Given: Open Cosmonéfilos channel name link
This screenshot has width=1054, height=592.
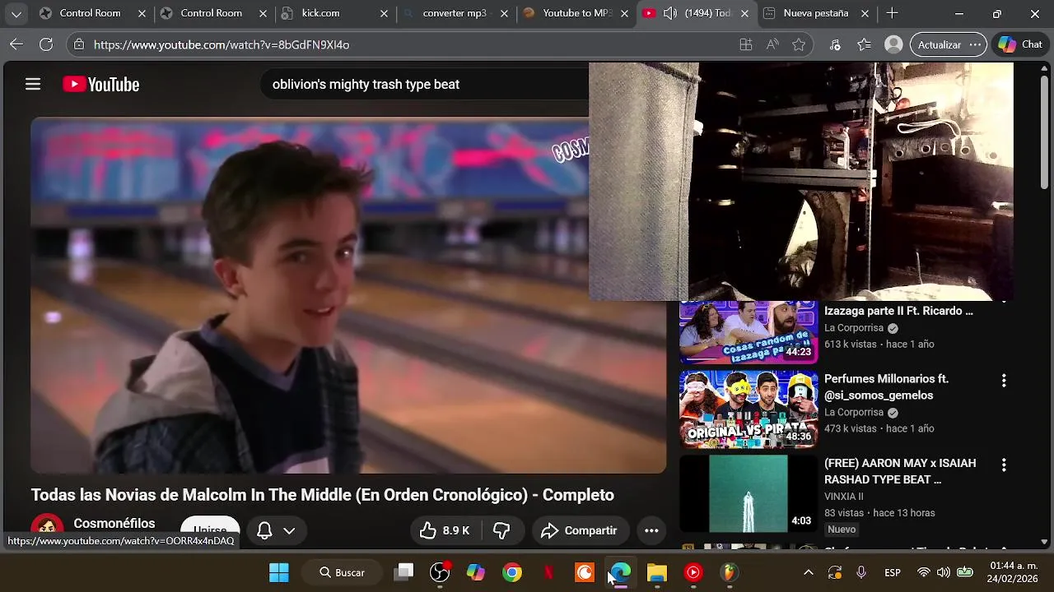Looking at the screenshot, I should pos(114,524).
